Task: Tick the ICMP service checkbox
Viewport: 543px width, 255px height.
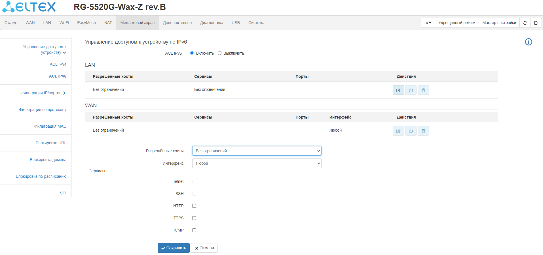Action: (194, 230)
